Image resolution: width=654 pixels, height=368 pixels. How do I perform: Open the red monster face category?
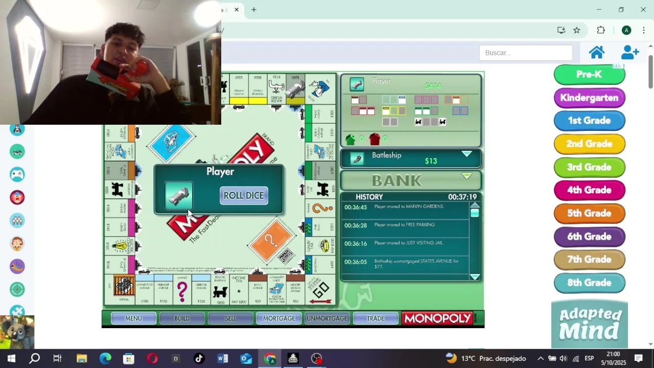point(17,197)
